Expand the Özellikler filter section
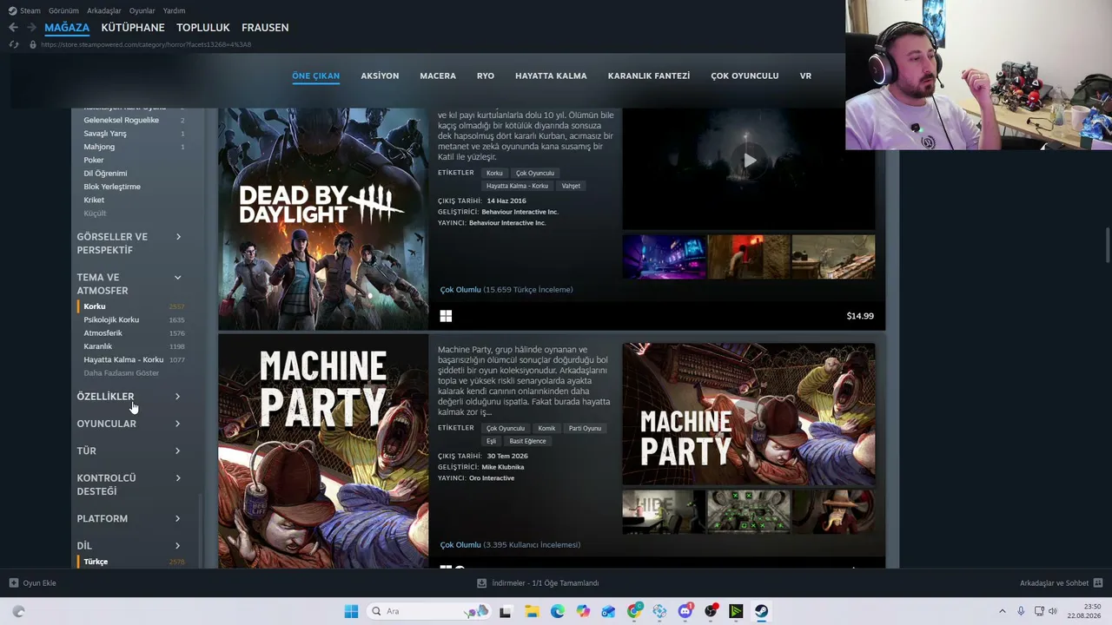The width and height of the screenshot is (1112, 625). click(129, 397)
